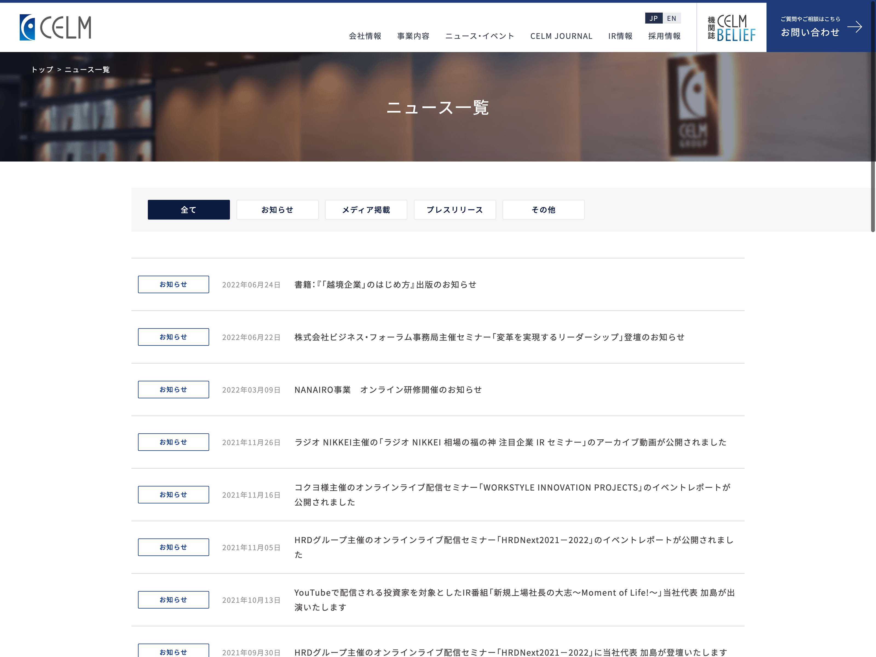Select the 全て filter tab
The height and width of the screenshot is (657, 876).
pos(189,209)
